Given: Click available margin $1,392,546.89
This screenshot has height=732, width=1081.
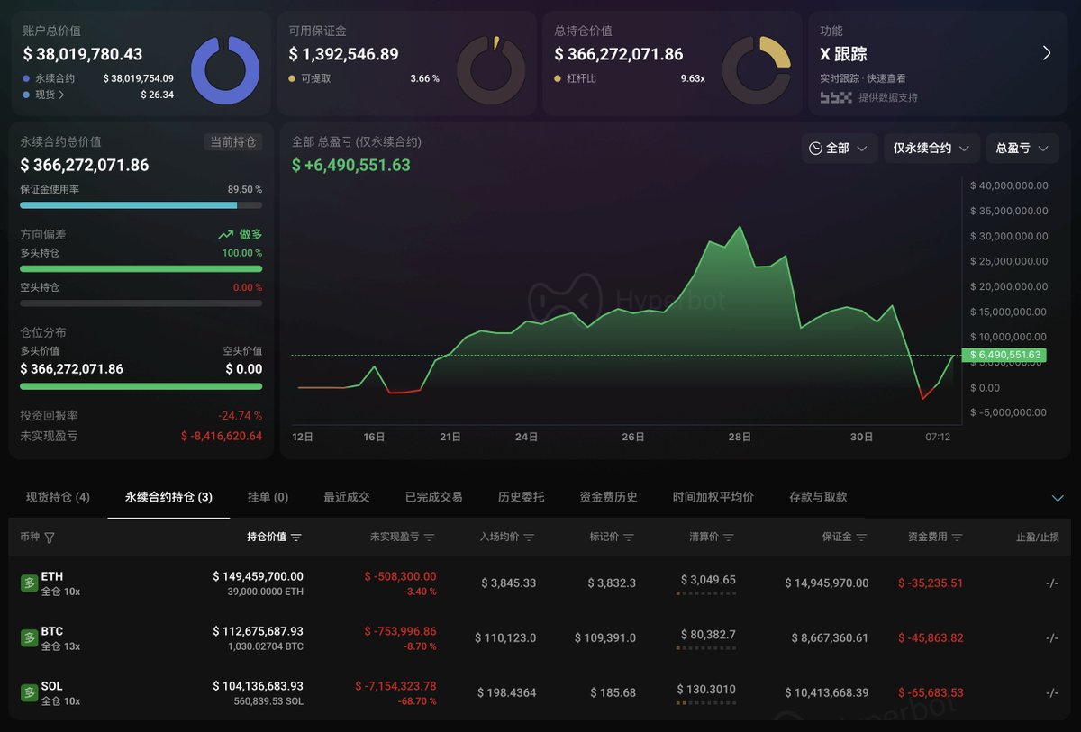Looking at the screenshot, I should pyautogui.click(x=343, y=54).
